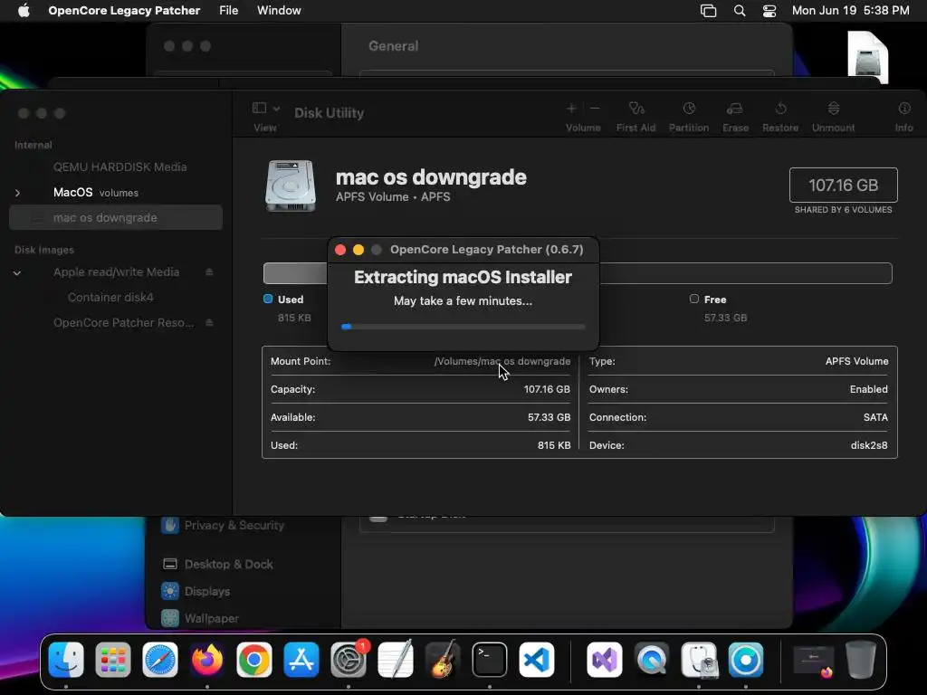The image size is (927, 695).
Task: Open Desktop & Dock in System Settings
Action: [x=217, y=565]
